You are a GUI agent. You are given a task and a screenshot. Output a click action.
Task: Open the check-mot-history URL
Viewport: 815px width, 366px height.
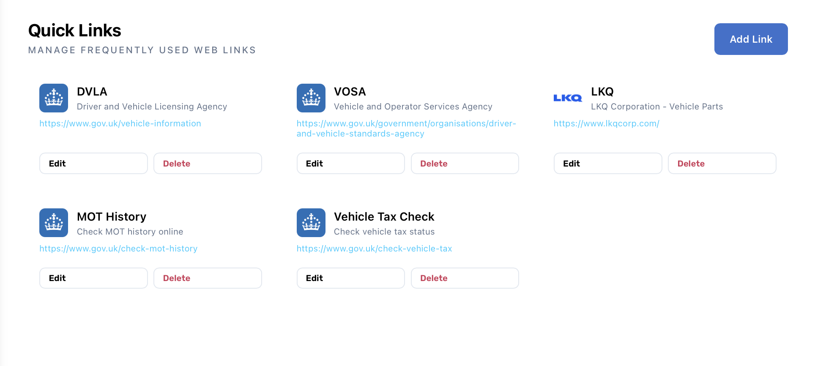118,249
